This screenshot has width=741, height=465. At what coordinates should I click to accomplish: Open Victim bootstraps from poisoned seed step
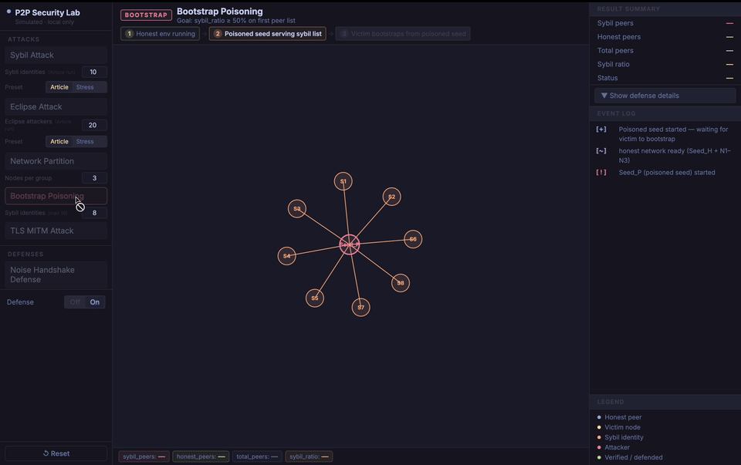[403, 34]
